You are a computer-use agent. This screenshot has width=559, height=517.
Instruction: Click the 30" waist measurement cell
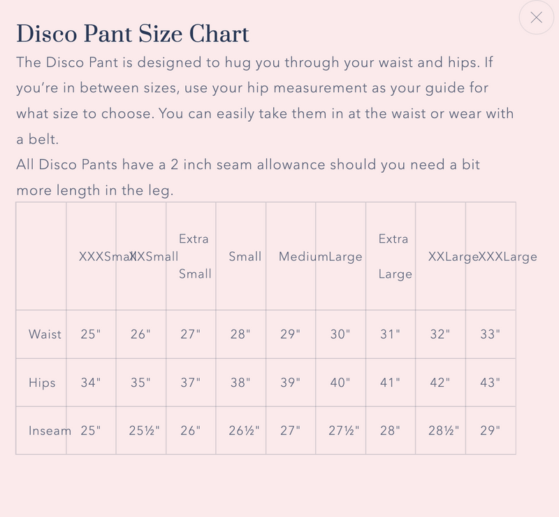[340, 334]
